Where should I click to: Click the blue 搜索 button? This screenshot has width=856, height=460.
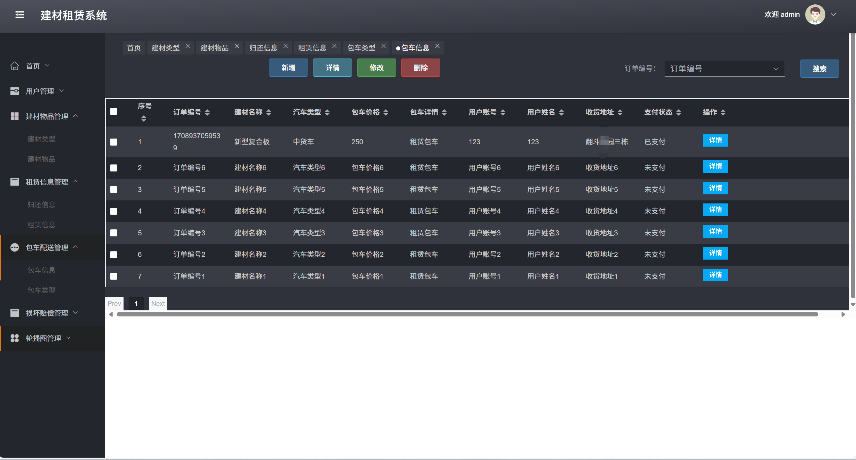819,69
